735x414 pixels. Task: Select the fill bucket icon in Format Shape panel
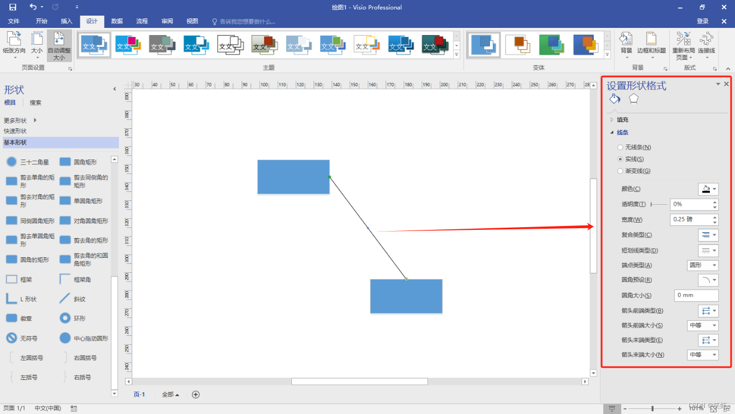coord(614,98)
